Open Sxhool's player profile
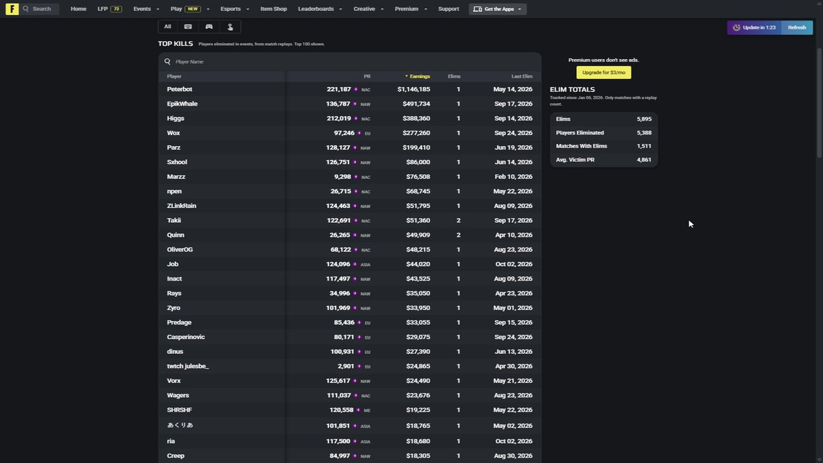823x463 pixels. 177,162
